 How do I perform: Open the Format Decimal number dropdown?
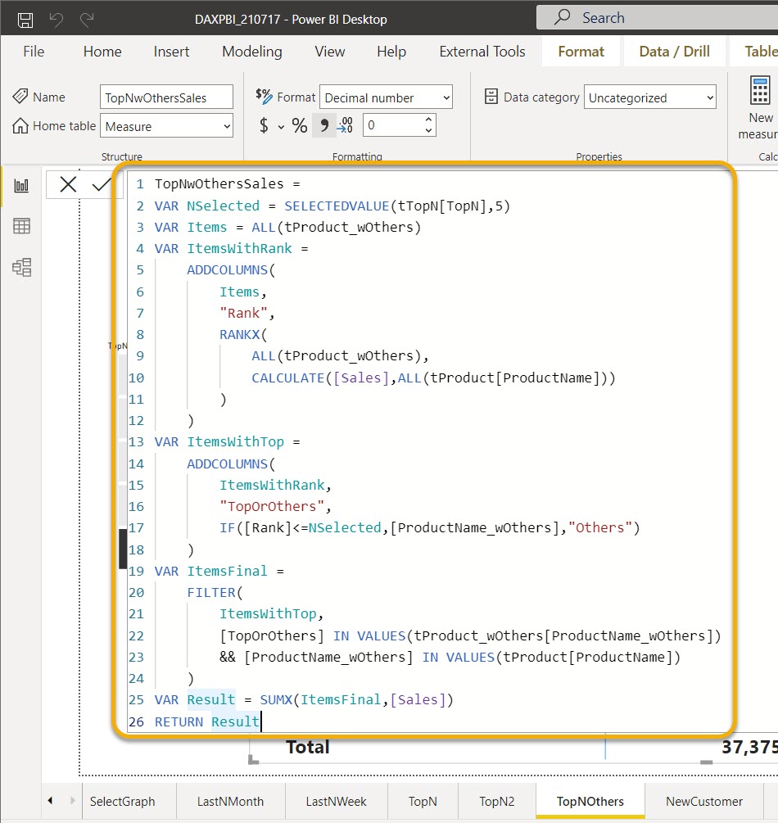pyautogui.click(x=386, y=97)
